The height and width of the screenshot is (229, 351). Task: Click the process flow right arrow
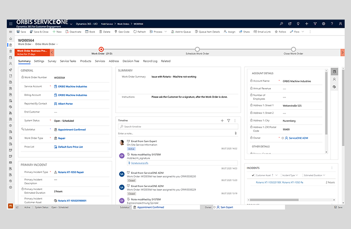click(x=343, y=53)
